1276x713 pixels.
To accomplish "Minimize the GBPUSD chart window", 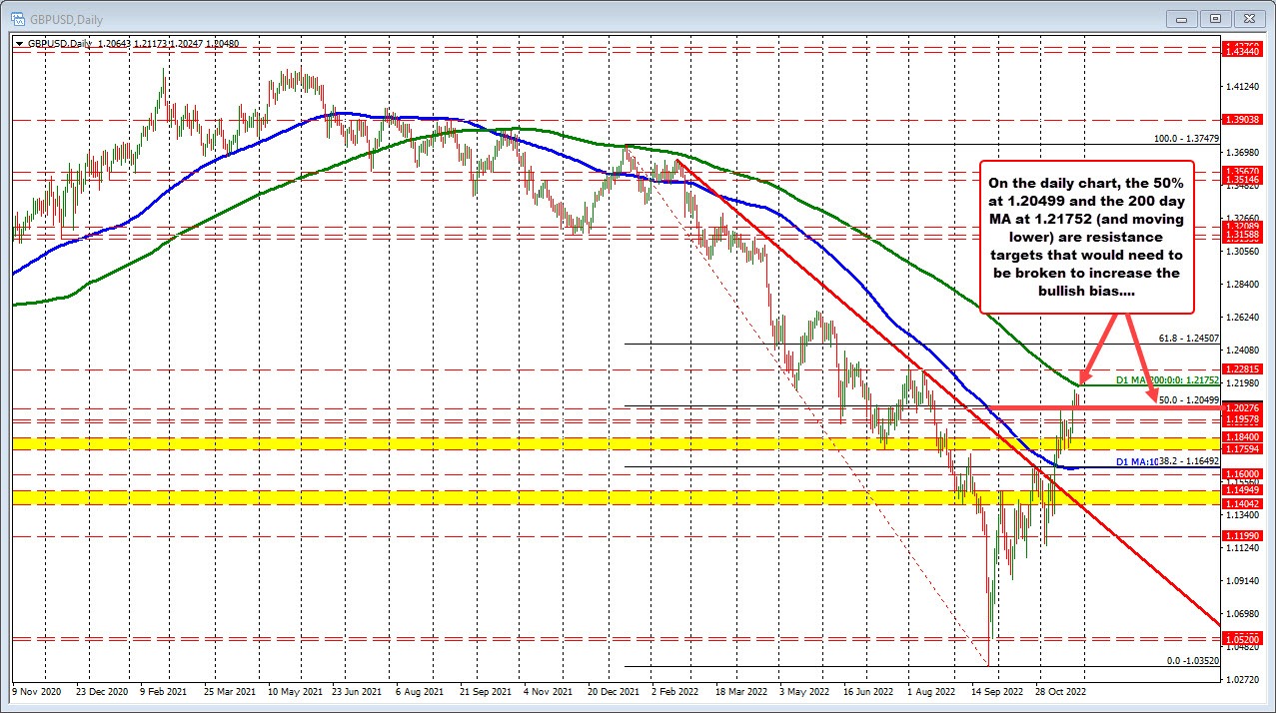I will 1182,17.
